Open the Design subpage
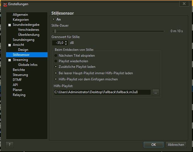This screenshot has width=193, height=152. pyautogui.click(x=23, y=50)
